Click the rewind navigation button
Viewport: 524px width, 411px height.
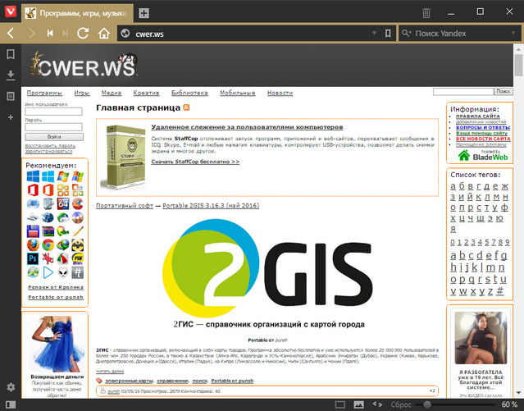click(x=50, y=33)
